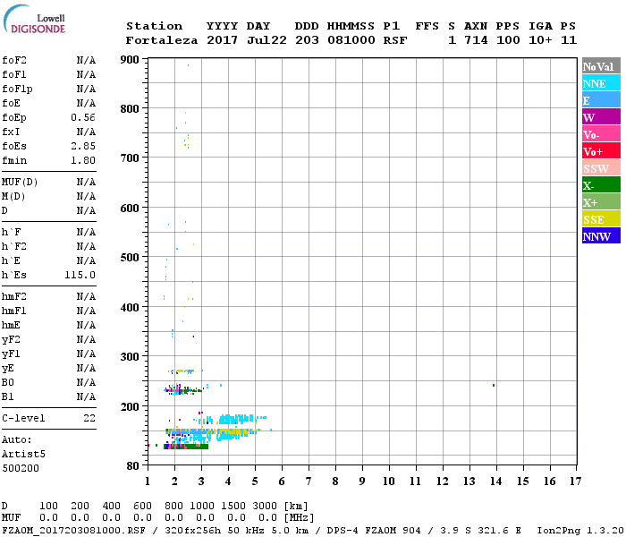Select the SSE yellow legend entry
626x537 pixels.
[x=601, y=219]
